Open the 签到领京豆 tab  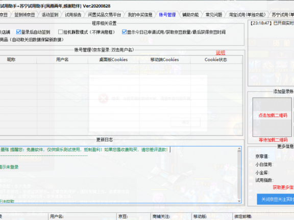coord(24,15)
